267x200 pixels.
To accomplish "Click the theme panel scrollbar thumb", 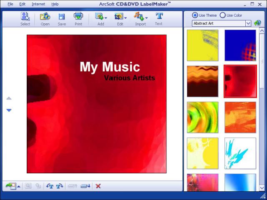I will click(262, 61).
